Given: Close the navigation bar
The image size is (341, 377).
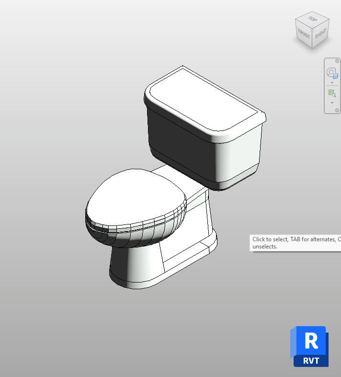Looking at the screenshot, I should coord(337,61).
